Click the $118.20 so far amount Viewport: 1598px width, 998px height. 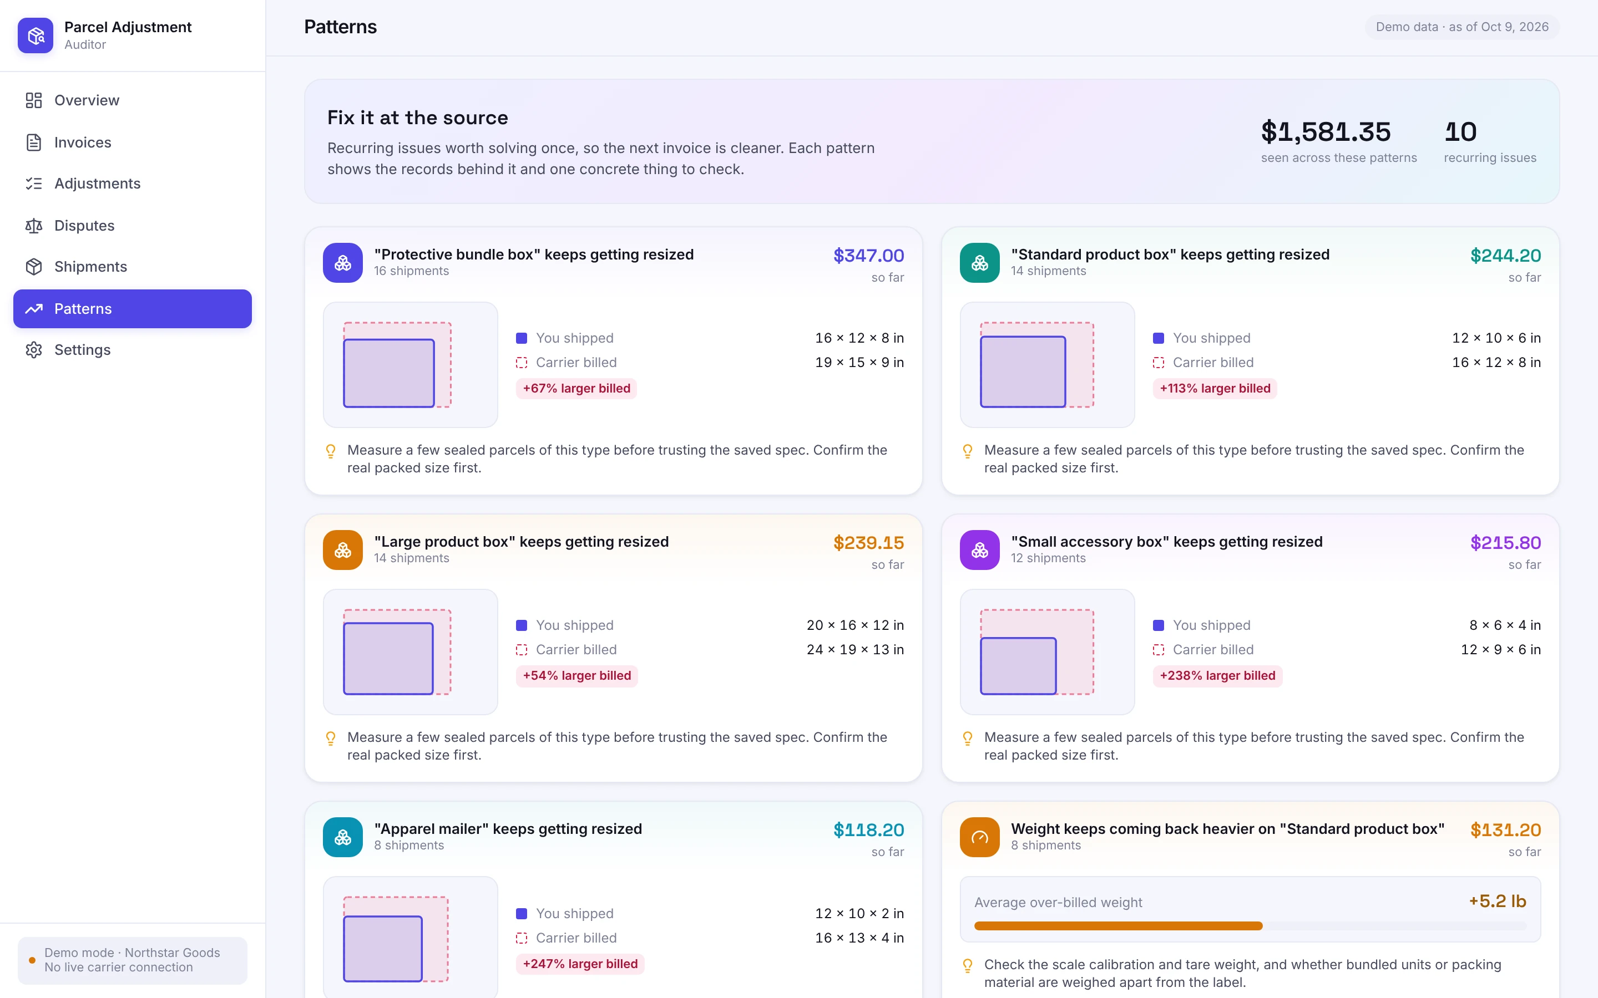(x=868, y=829)
